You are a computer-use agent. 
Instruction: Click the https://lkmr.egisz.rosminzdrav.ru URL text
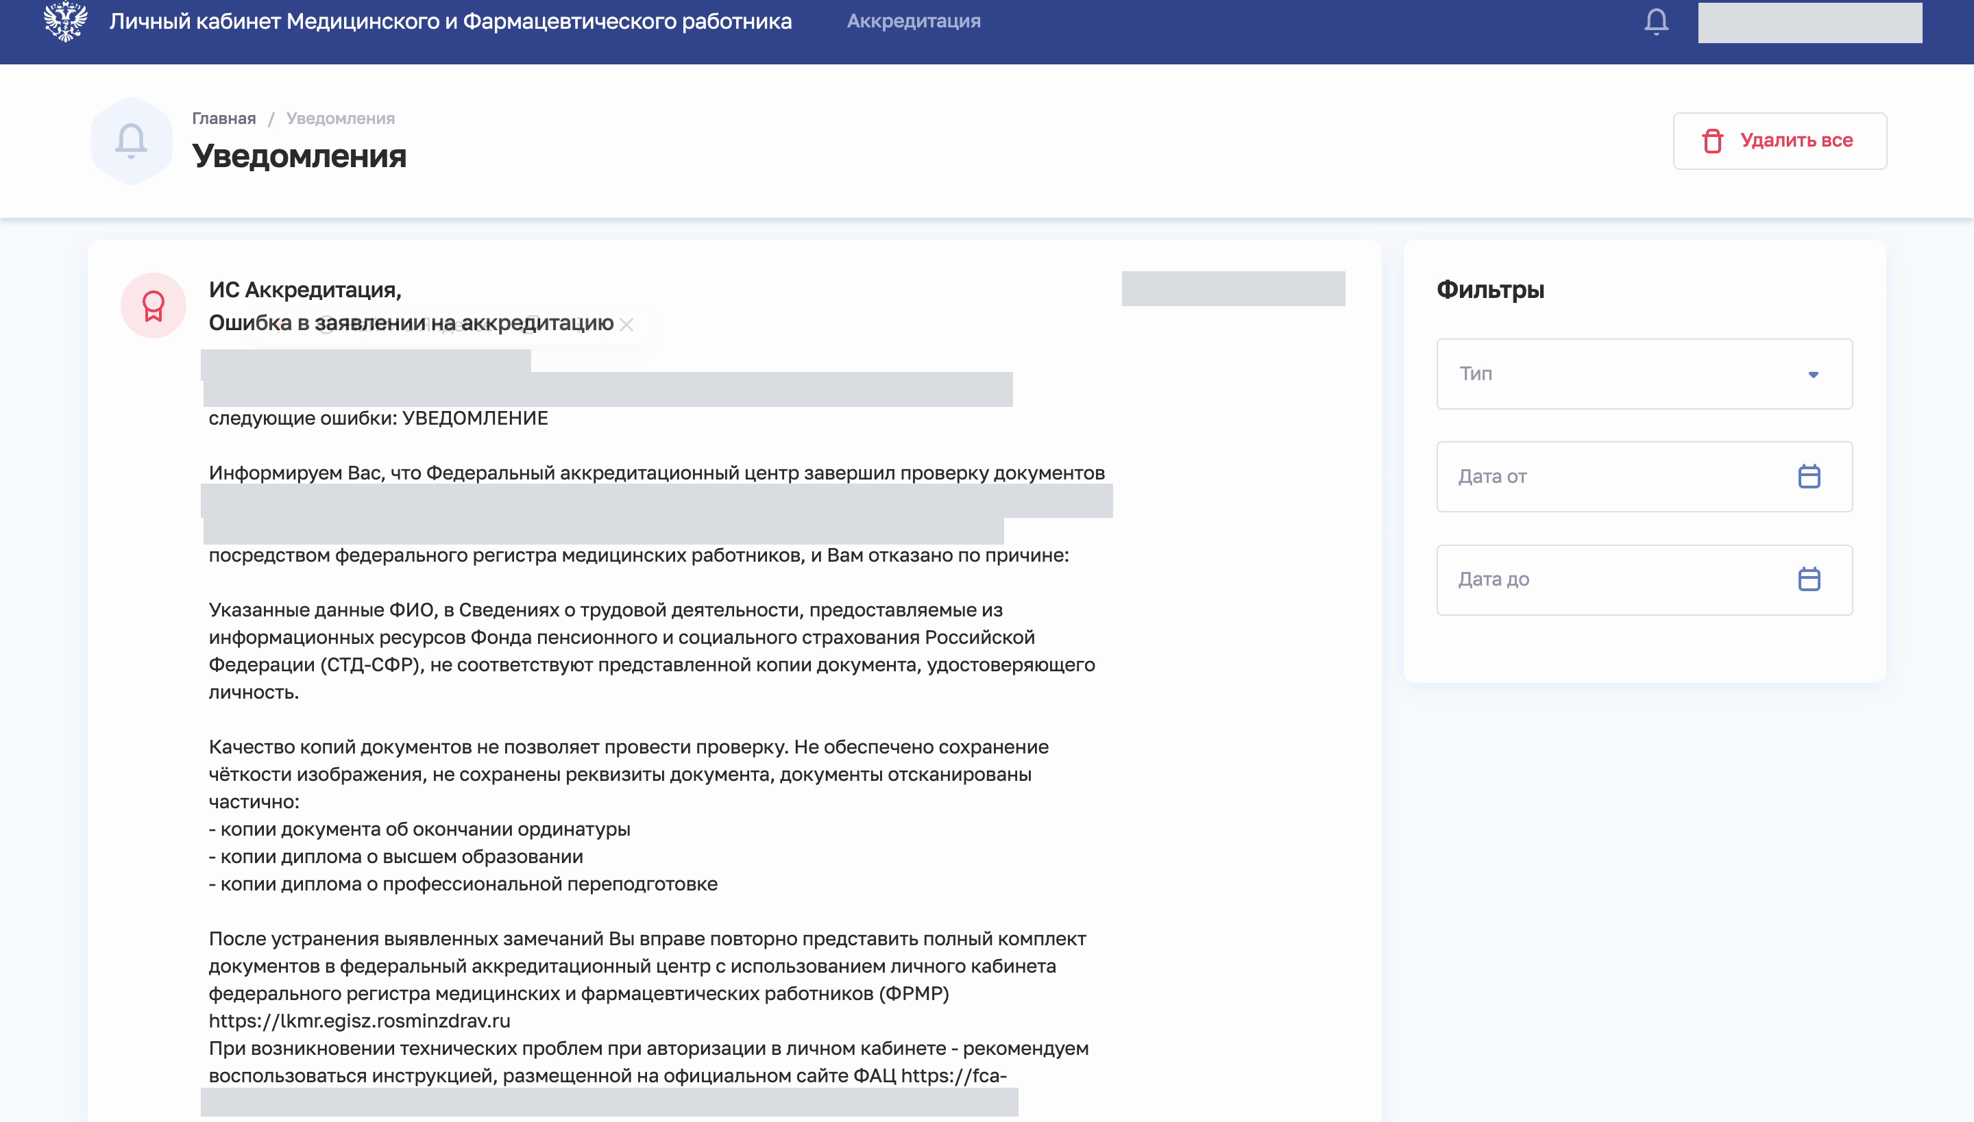pos(359,1021)
